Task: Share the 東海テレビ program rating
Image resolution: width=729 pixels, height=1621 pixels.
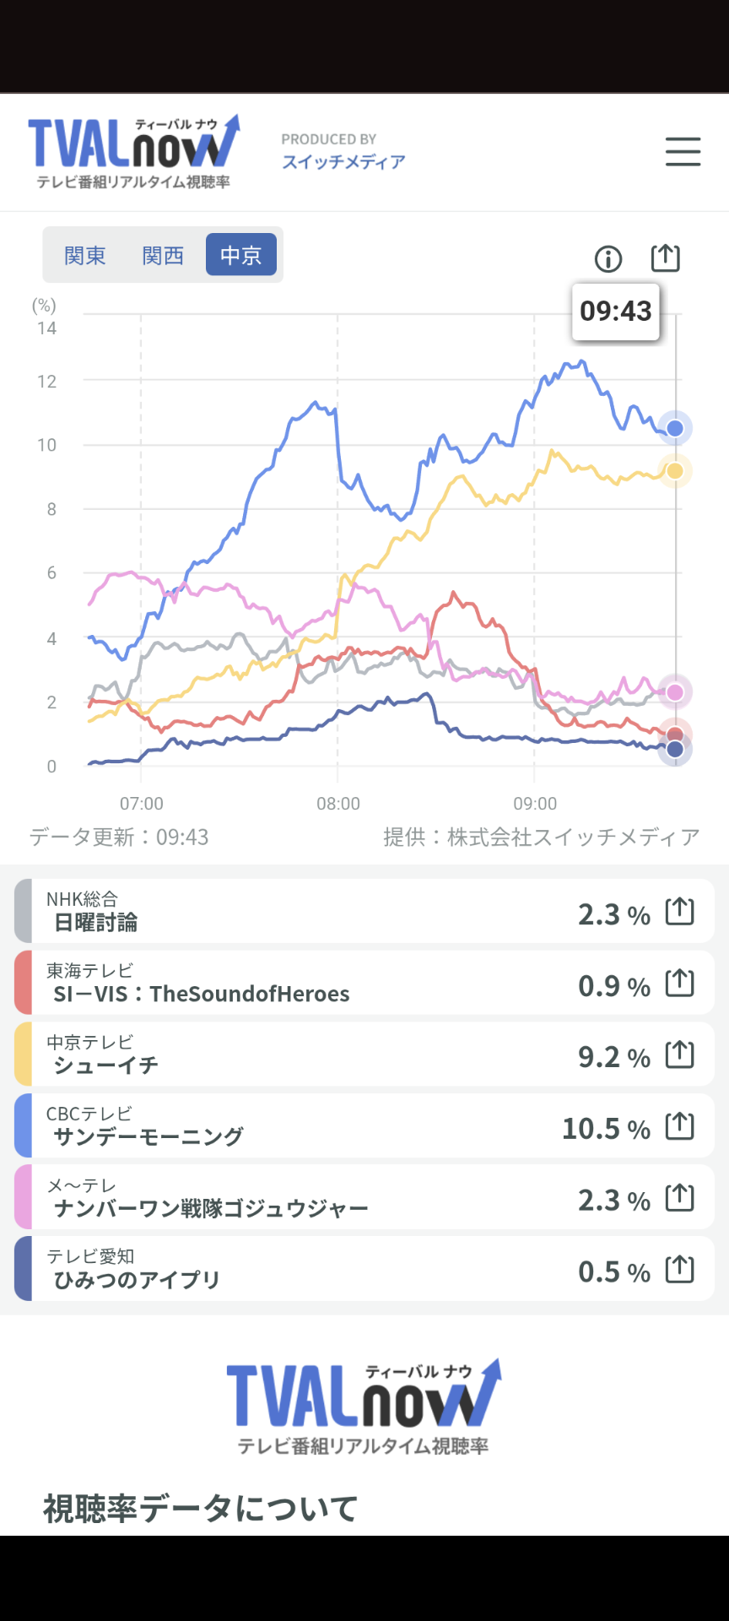Action: [680, 984]
